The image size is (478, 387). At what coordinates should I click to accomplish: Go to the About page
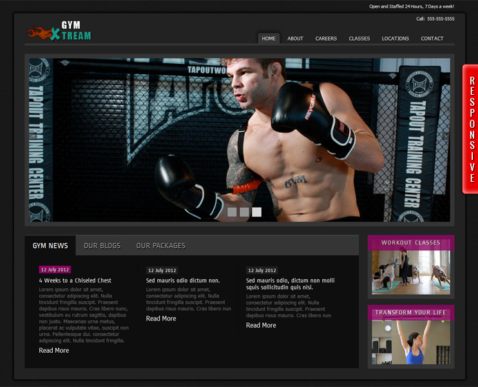click(x=295, y=39)
